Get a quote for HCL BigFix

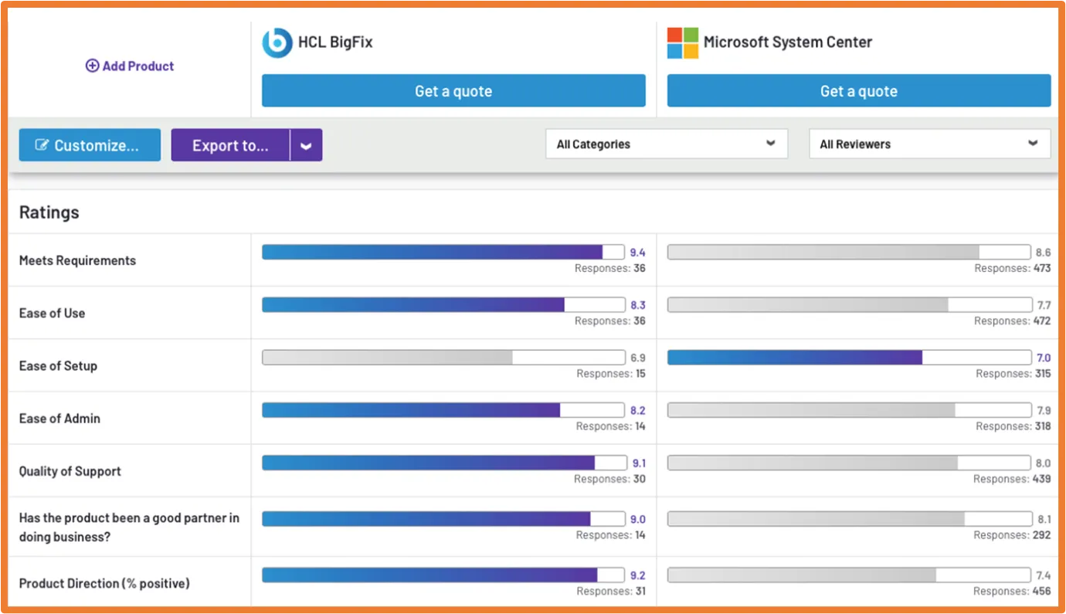point(453,90)
